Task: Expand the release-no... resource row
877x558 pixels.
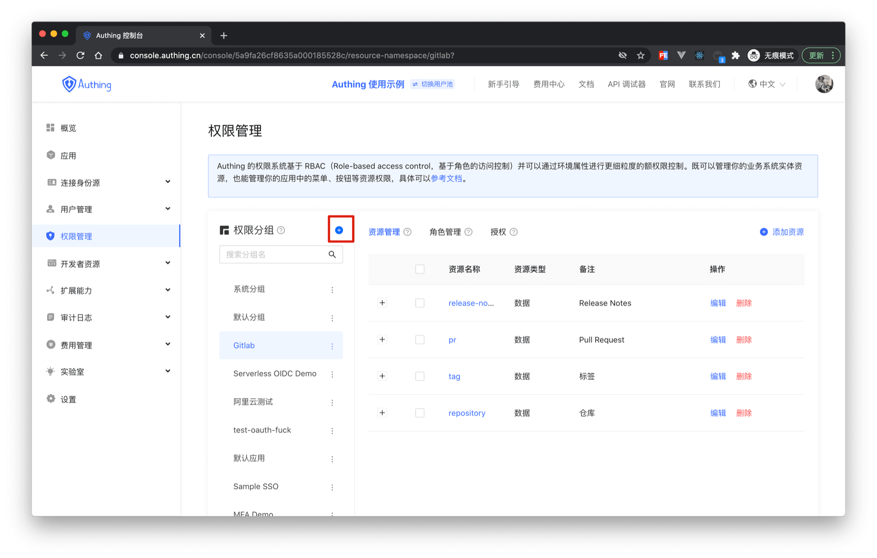Action: pos(382,303)
